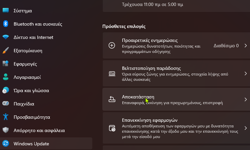Click the person icon for Λογαριασμοί
Screen dimensions: 250x150
(6, 77)
